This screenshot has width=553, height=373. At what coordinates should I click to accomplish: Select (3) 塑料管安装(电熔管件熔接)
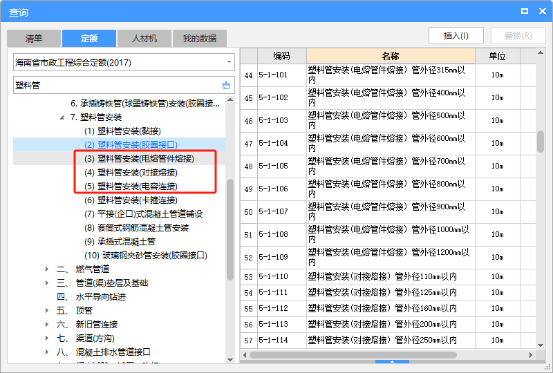pos(139,159)
